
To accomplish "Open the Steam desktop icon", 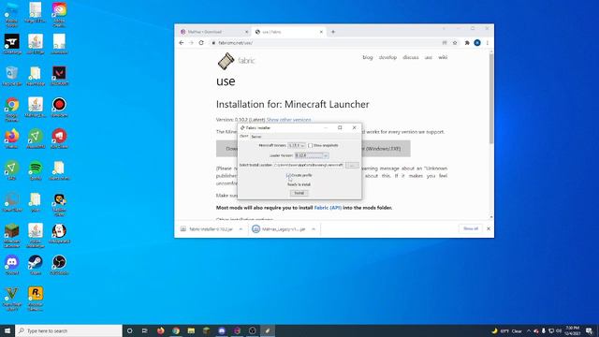I will (x=36, y=265).
